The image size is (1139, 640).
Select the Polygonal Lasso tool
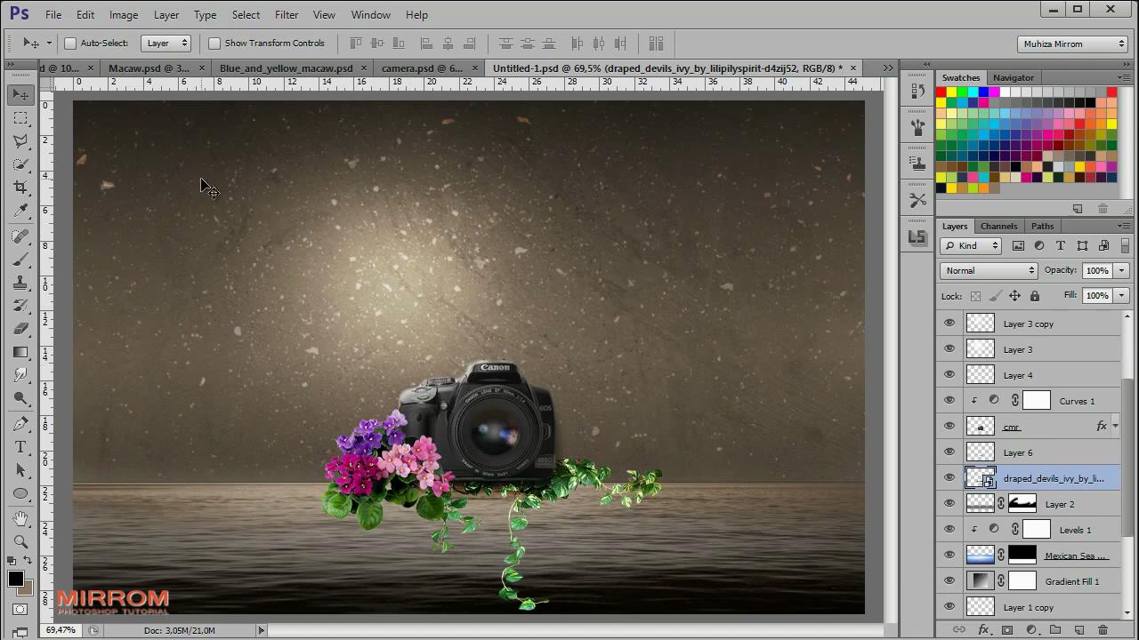20,140
